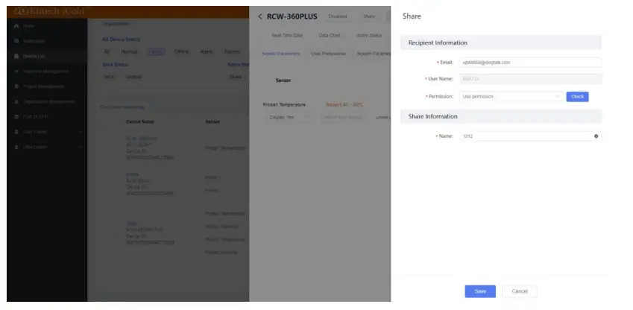Click the share Name input field
This screenshot has width=633, height=310.
(530, 136)
